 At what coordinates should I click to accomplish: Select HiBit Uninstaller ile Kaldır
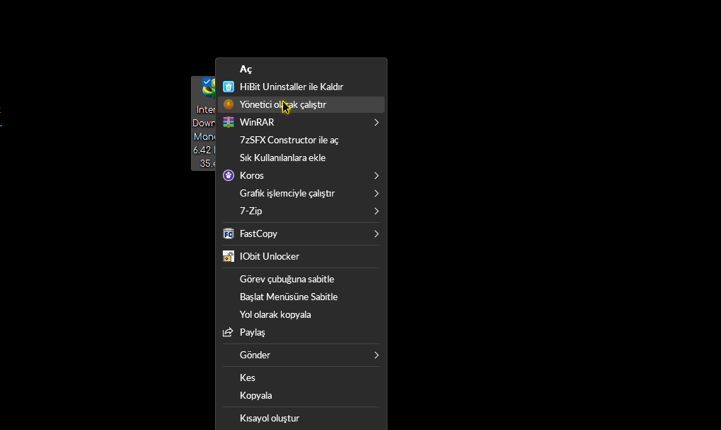click(x=301, y=87)
